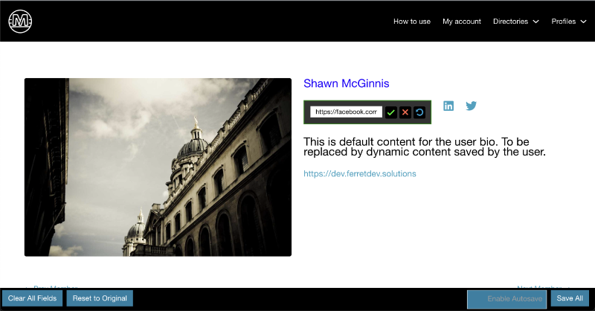Click the Save All button

[570, 298]
